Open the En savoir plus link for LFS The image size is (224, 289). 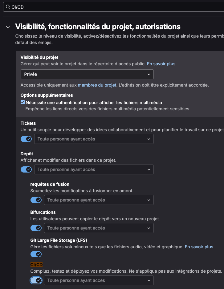198,247
